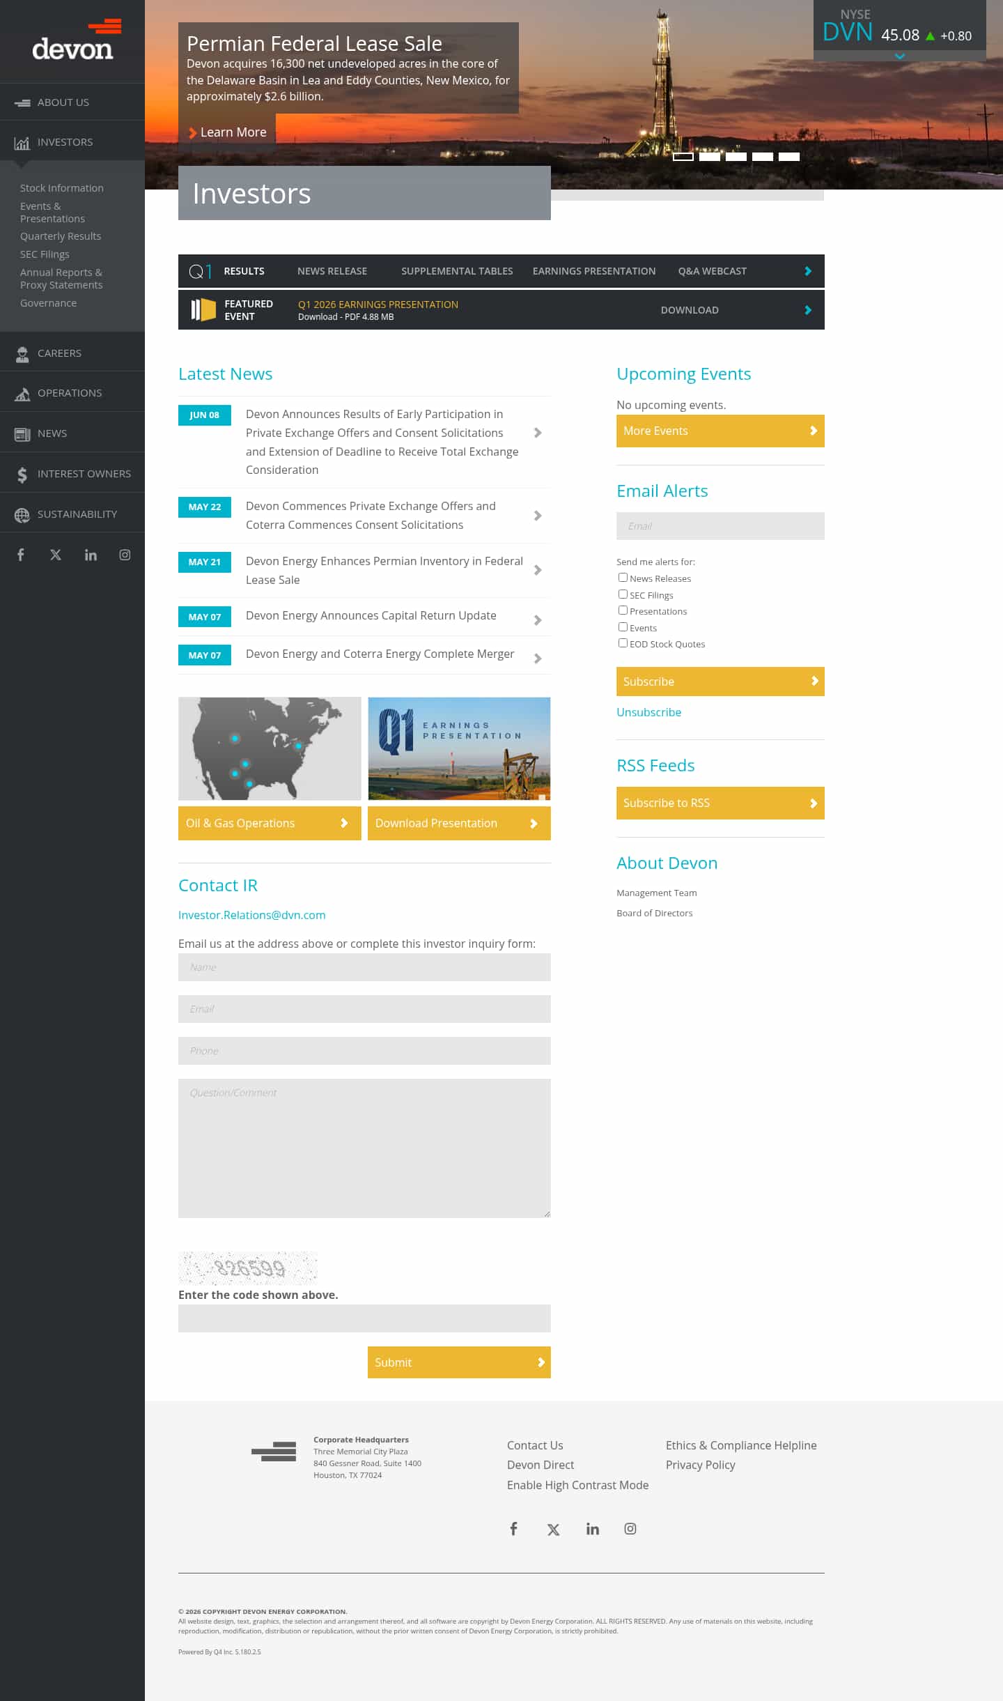Click the Investors chart icon
The image size is (1003, 1701).
(22, 143)
